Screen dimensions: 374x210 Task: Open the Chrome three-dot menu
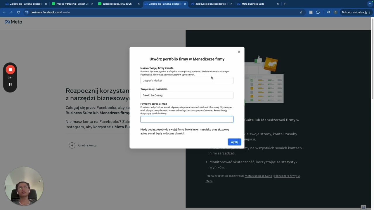(x=370, y=12)
